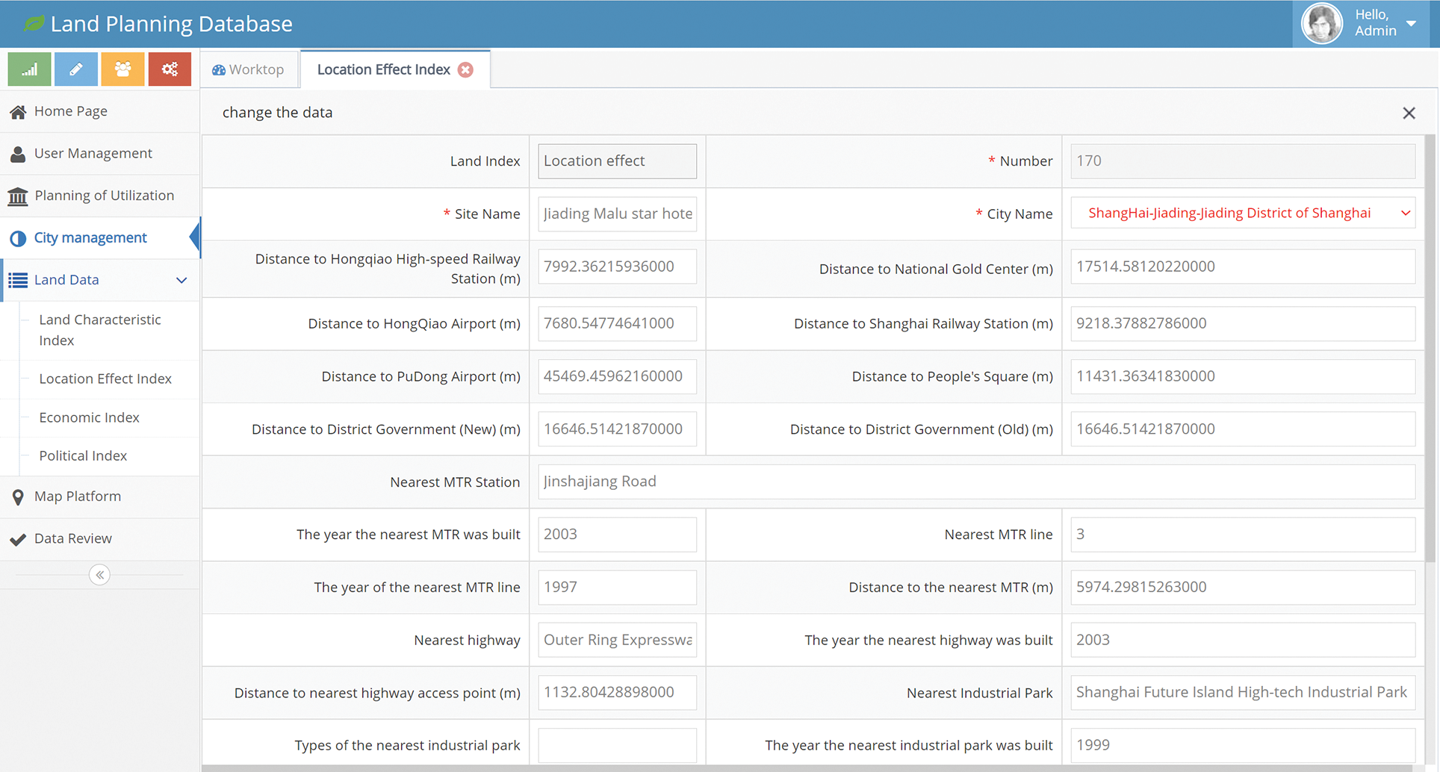Click the Nearest MTR Station field
Image resolution: width=1440 pixels, height=772 pixels.
point(975,482)
